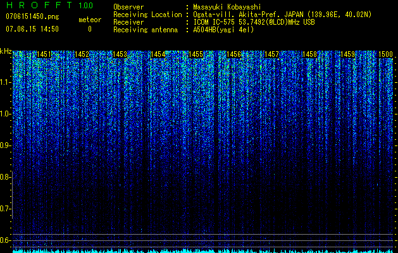Click the Receiving antenna label

tap(146, 30)
